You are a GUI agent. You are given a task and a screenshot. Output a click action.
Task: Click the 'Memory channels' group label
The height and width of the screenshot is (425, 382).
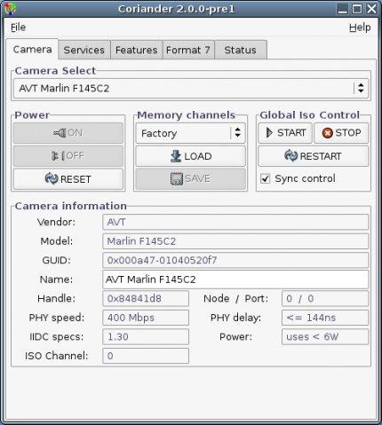click(187, 114)
